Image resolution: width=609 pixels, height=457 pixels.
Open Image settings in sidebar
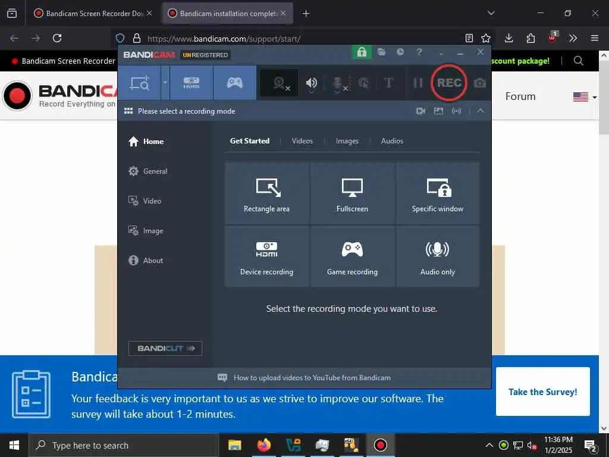tap(146, 231)
